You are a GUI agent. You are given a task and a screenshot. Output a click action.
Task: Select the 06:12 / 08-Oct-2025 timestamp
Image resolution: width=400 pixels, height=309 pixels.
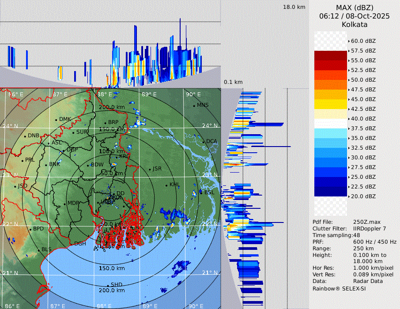pyautogui.click(x=354, y=16)
